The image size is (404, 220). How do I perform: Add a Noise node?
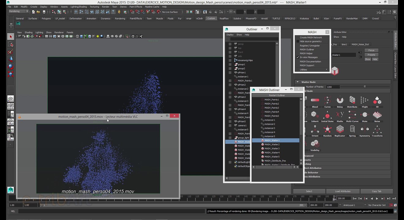pyautogui.click(x=377, y=116)
